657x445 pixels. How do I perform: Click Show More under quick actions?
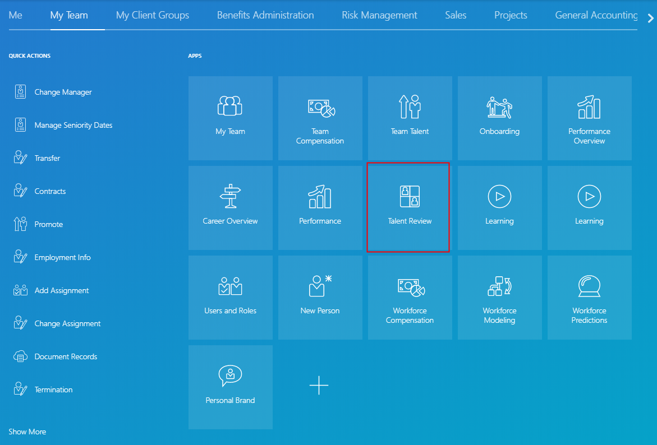27,432
